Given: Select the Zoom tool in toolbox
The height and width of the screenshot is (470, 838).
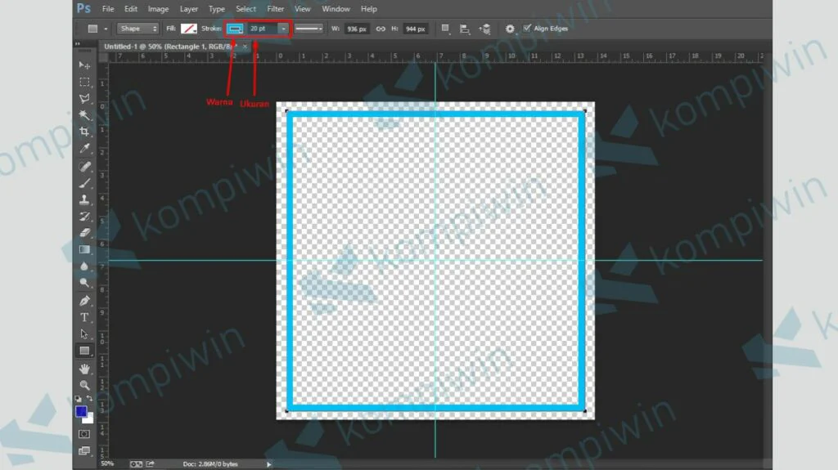Looking at the screenshot, I should 84,385.
